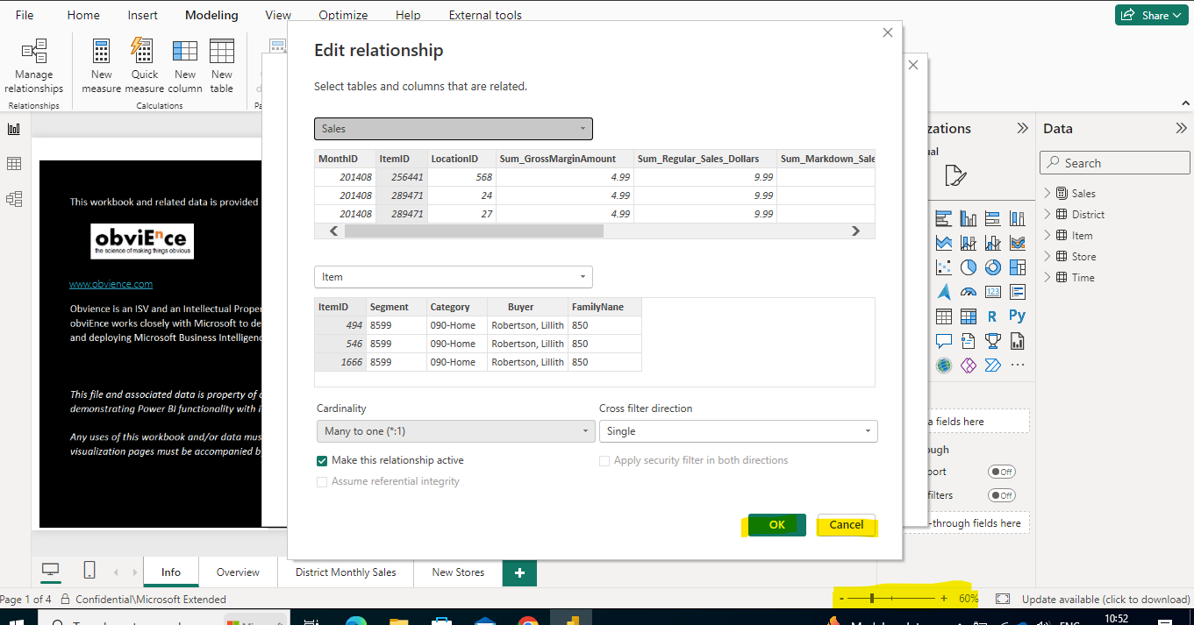Screen dimensions: 1194x625
Task: Select the matrix visual
Action: pos(969,316)
